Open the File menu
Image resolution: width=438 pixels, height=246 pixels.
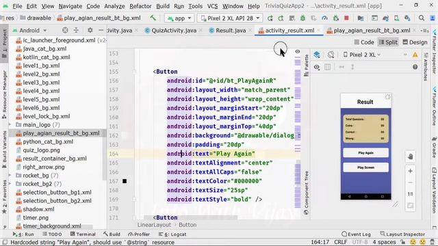point(17,6)
